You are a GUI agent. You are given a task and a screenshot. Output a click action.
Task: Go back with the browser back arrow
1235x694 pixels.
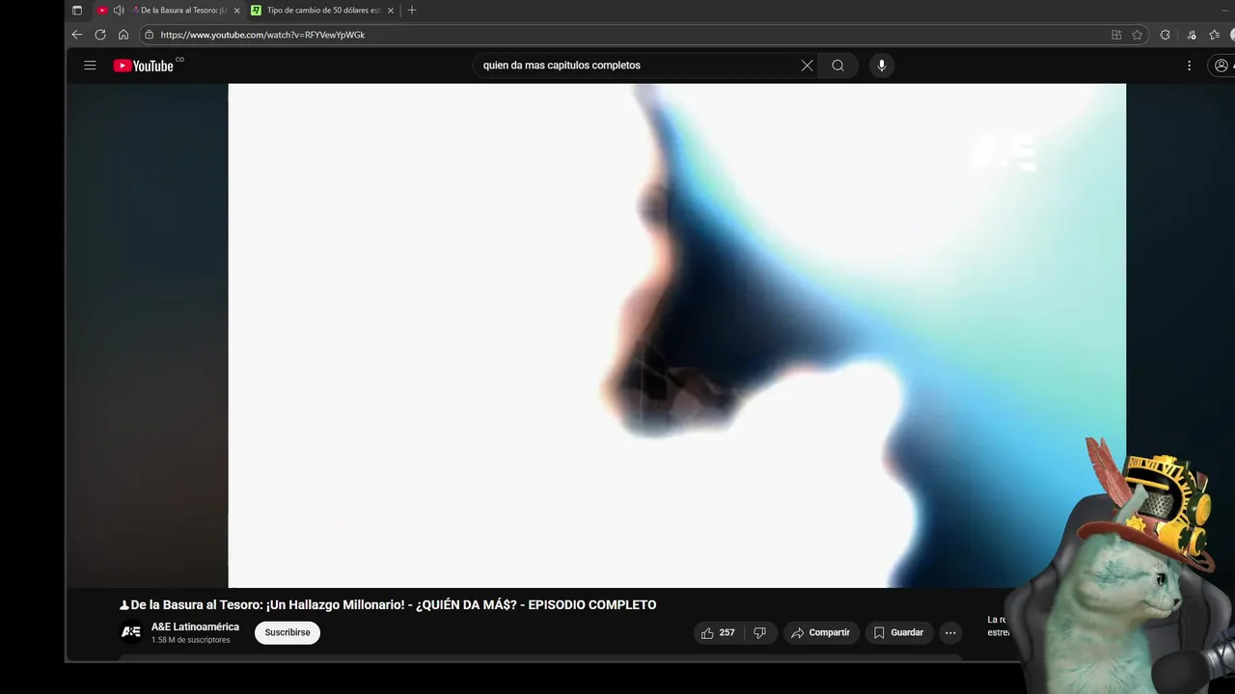tap(77, 35)
